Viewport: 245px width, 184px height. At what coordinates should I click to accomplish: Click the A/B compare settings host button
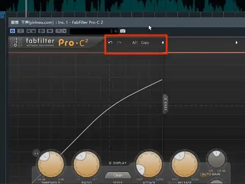(42, 31)
